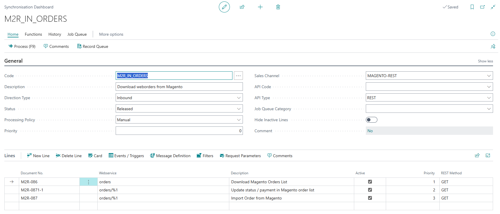The image size is (500, 214).
Task: Click the Description input field
Action: pos(179,87)
